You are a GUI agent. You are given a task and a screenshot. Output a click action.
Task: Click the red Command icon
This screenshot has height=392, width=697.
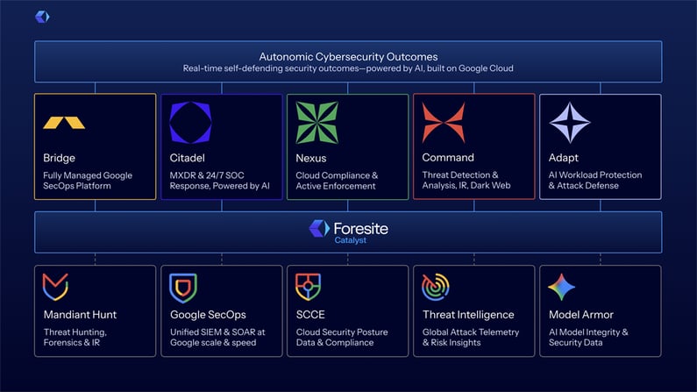click(444, 123)
